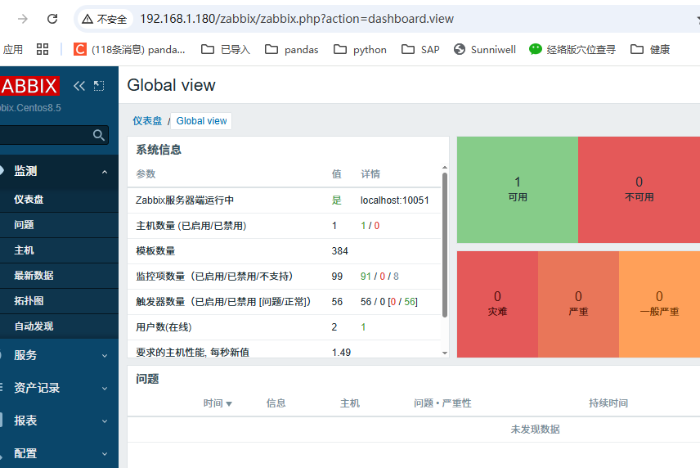Click the sidebar hide/kiosk square icon
Screen dimensions: 700x468
coord(99,86)
